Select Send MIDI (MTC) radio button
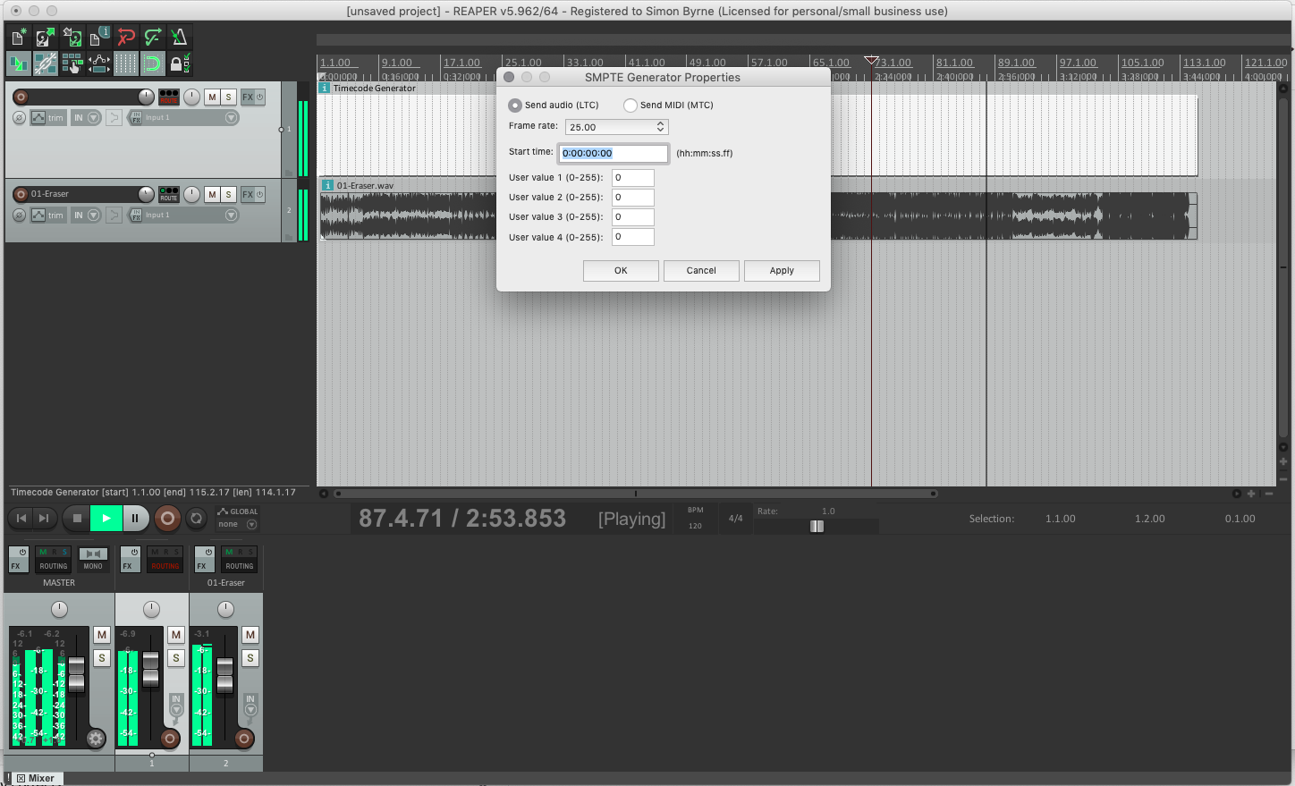Viewport: 1295px width, 786px height. [x=631, y=106]
